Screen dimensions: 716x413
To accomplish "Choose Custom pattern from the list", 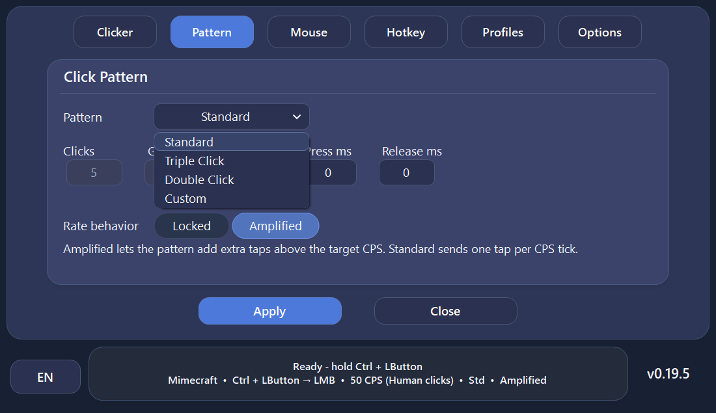I will 232,198.
